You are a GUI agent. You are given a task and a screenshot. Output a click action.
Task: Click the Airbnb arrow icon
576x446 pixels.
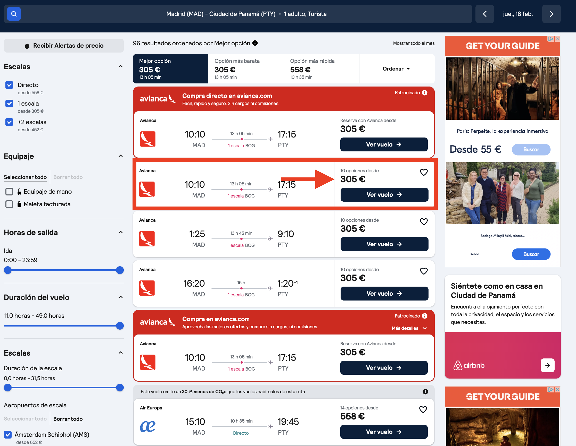pos(547,365)
